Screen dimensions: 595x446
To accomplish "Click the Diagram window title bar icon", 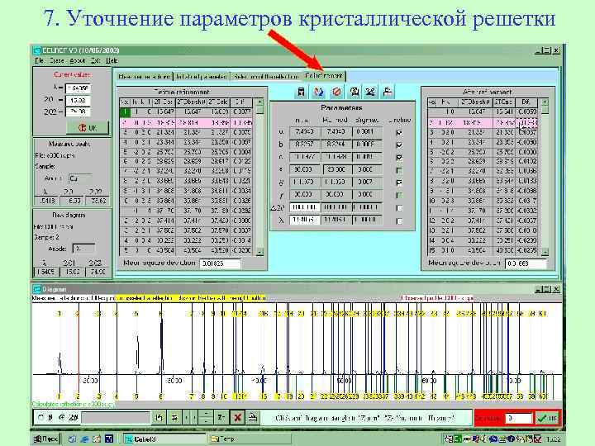I will pyautogui.click(x=37, y=289).
